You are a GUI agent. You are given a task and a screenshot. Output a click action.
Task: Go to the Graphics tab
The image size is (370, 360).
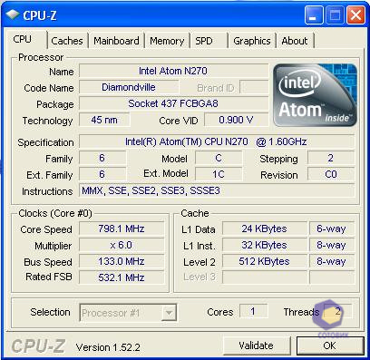tap(252, 41)
